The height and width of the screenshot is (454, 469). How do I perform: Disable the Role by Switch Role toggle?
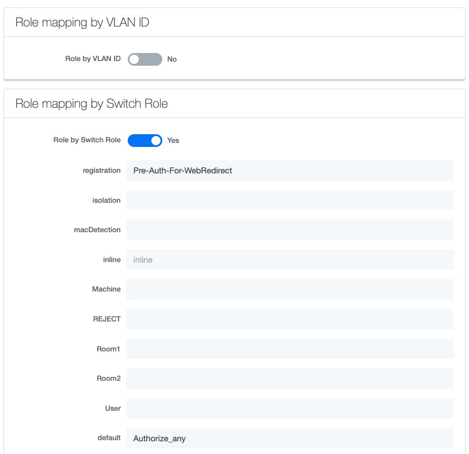(144, 141)
